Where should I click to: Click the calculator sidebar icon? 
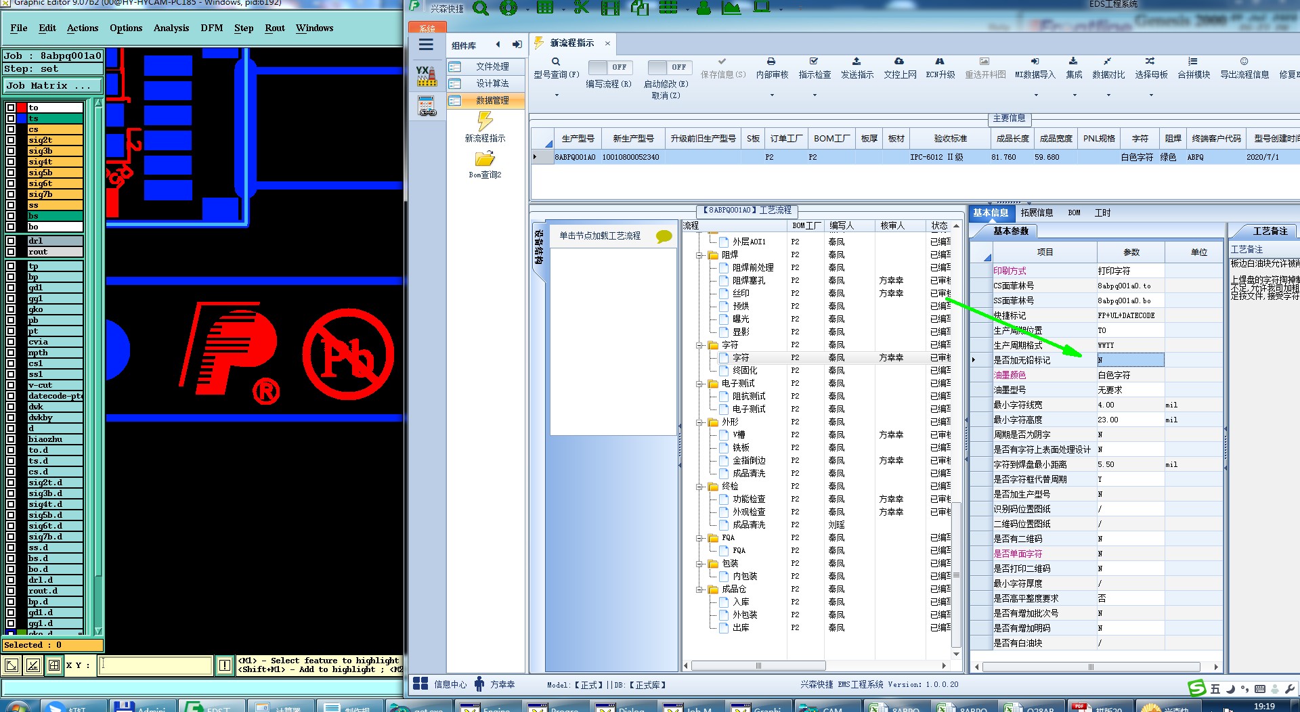[427, 106]
